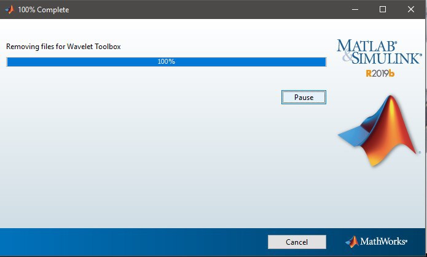The width and height of the screenshot is (427, 257).
Task: Pause the uninstall with the Pause button
Action: 304,97
